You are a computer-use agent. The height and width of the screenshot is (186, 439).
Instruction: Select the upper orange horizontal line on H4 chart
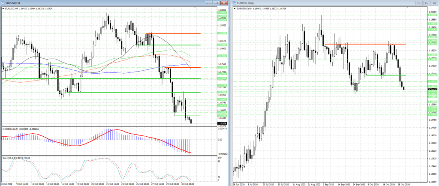pos(173,33)
